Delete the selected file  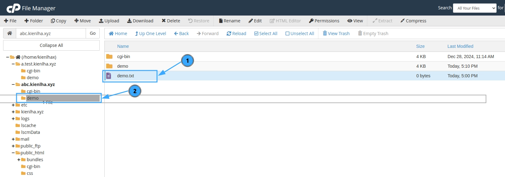[171, 21]
